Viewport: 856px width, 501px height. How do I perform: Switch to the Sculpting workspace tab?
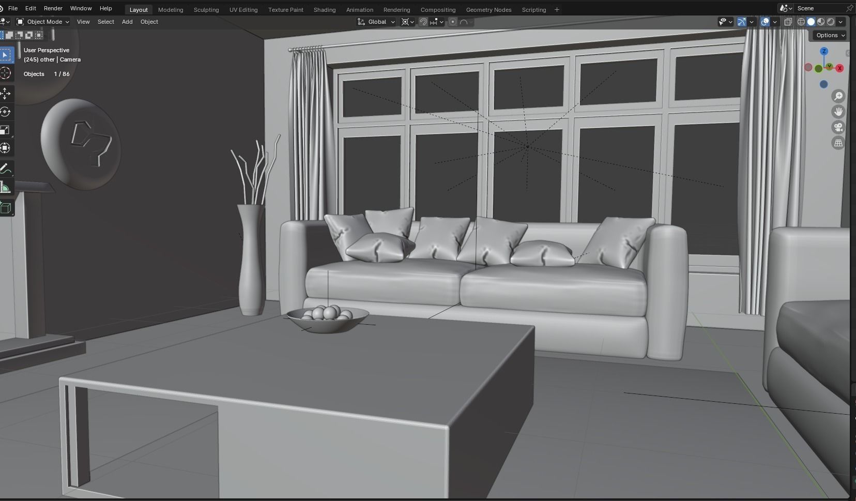[x=206, y=10]
